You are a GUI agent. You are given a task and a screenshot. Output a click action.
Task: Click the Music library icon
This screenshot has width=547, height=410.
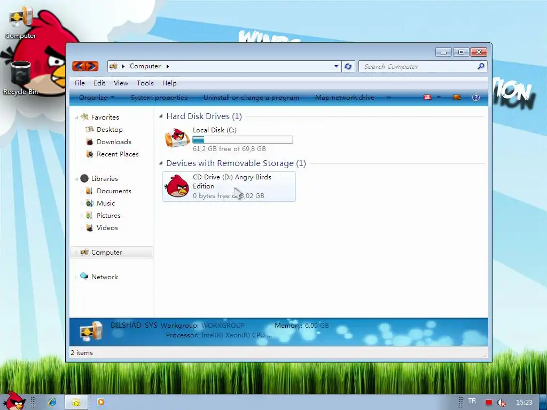[90, 203]
